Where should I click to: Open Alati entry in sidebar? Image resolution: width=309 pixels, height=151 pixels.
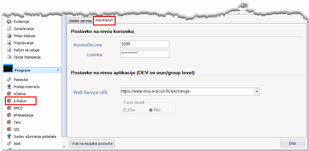tap(17, 144)
